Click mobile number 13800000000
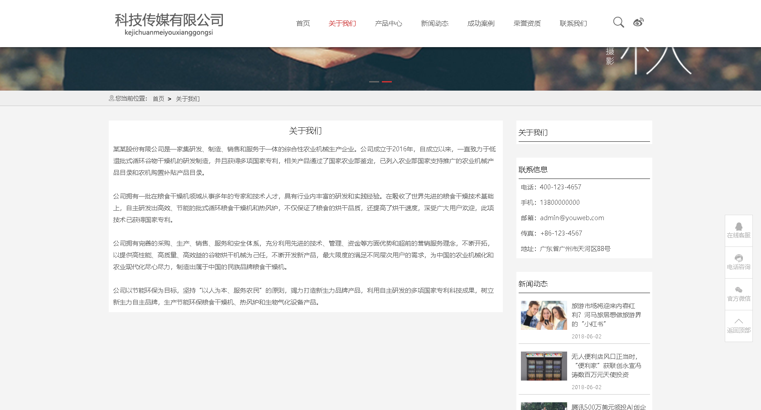Image resolution: width=761 pixels, height=410 pixels. click(560, 203)
